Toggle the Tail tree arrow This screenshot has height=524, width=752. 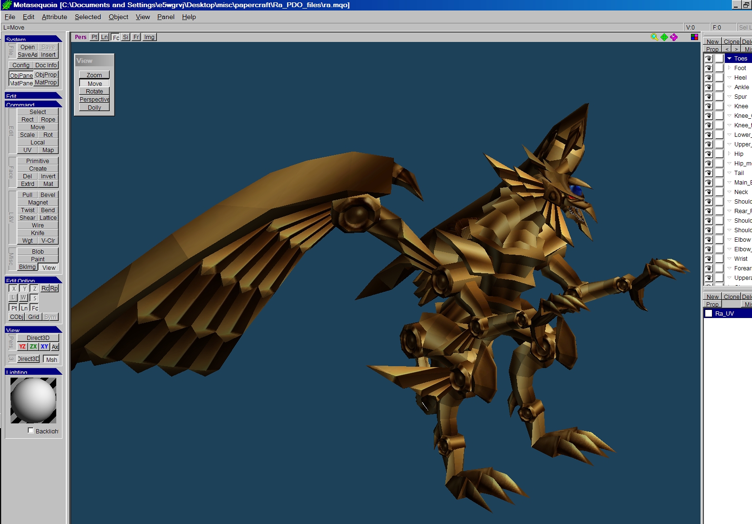(x=729, y=173)
